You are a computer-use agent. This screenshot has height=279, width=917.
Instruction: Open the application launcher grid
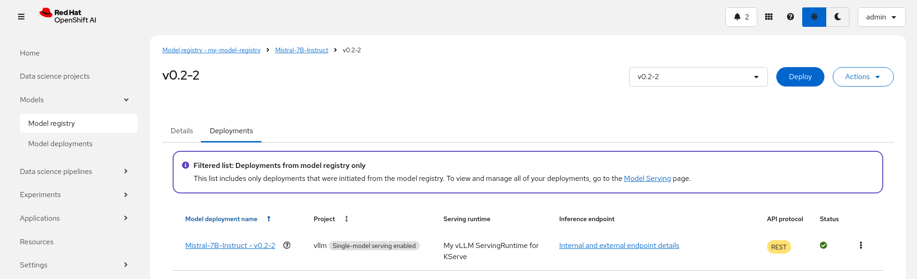[769, 17]
